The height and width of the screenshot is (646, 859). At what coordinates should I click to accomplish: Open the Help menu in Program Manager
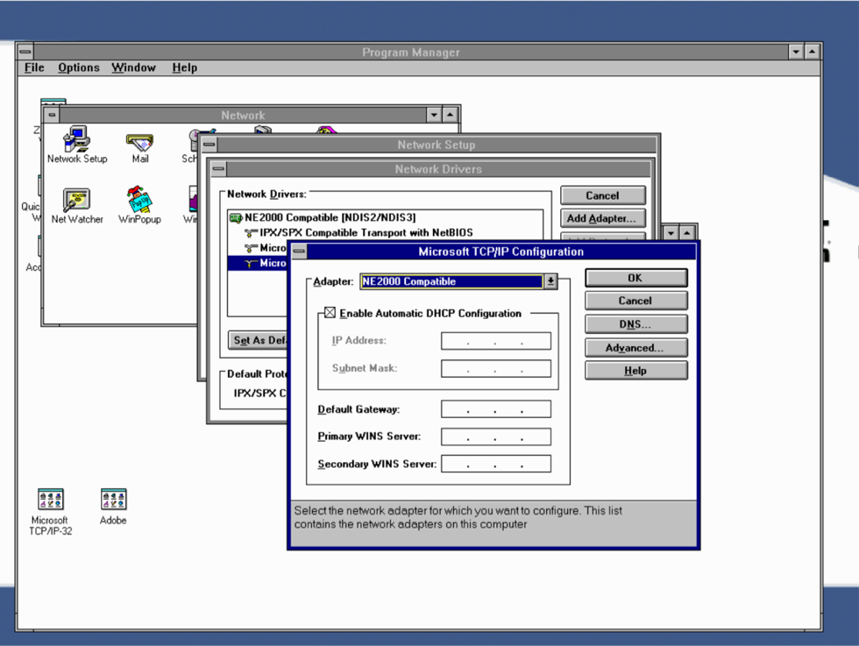click(185, 67)
